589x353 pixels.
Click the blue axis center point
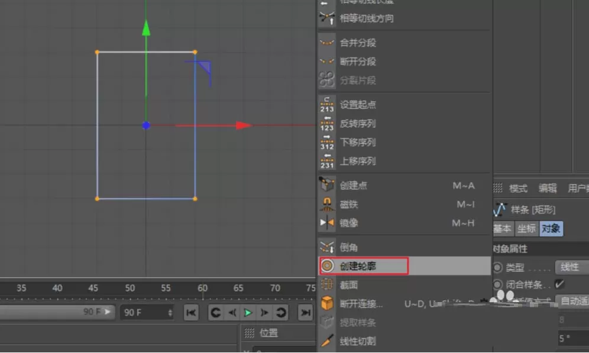pyautogui.click(x=146, y=125)
